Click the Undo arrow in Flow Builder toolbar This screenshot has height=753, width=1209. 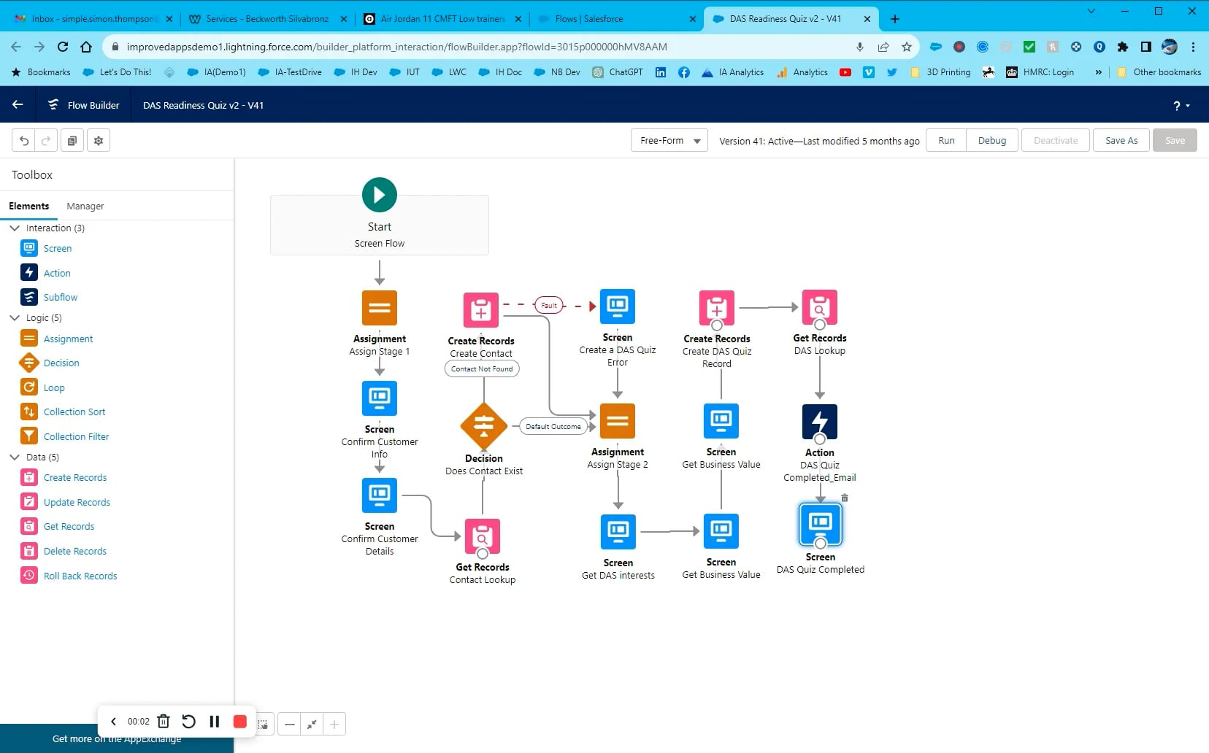point(24,141)
